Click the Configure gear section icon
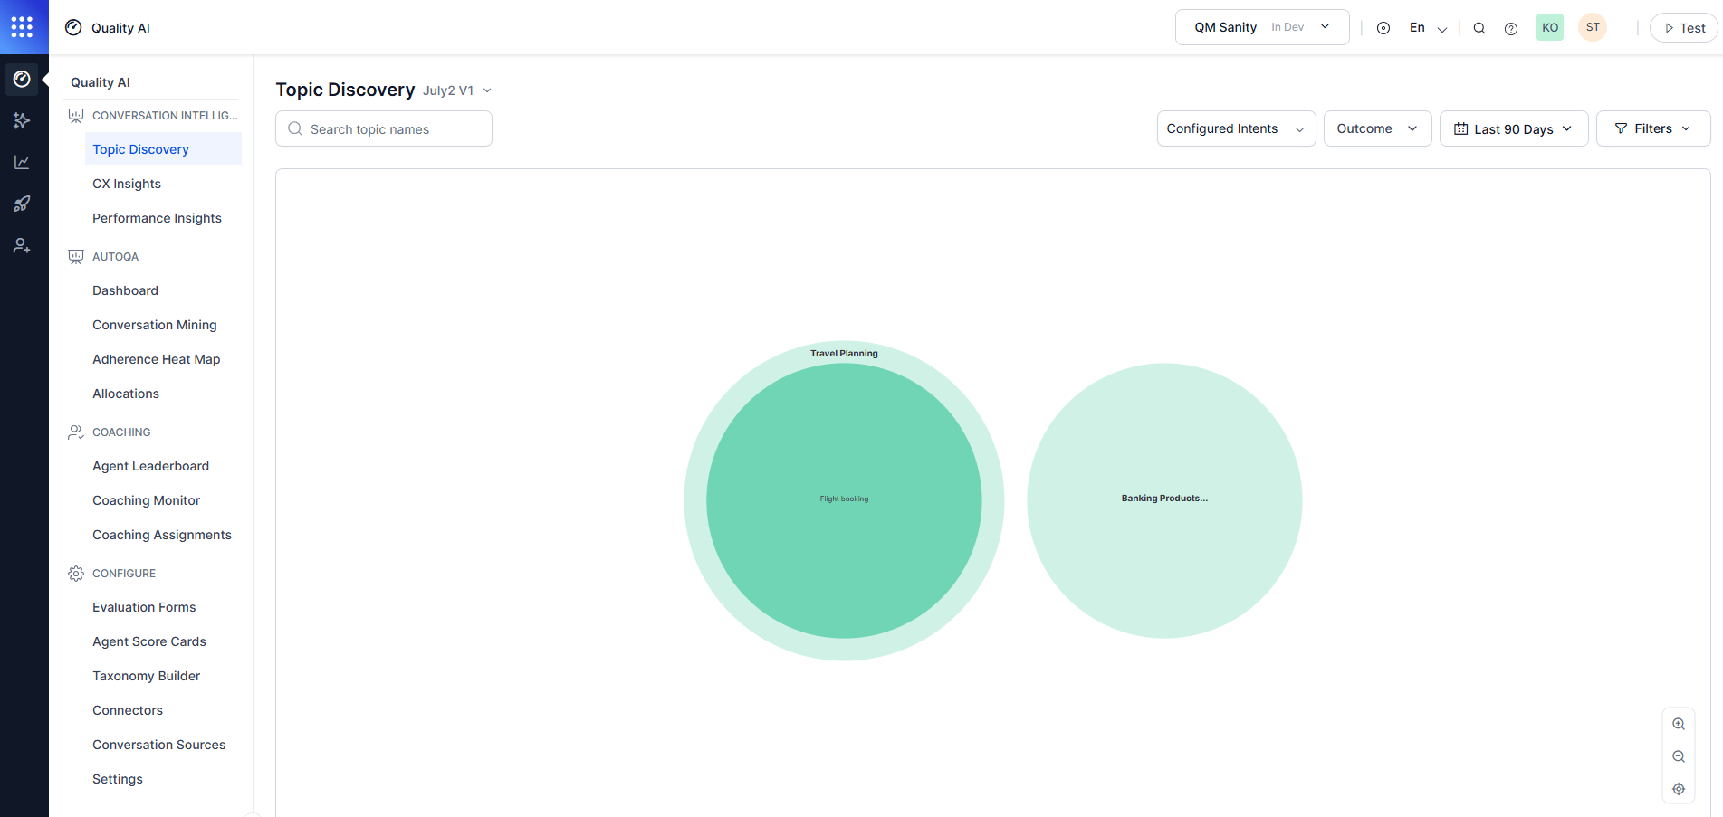The width and height of the screenshot is (1723, 817). click(x=76, y=574)
